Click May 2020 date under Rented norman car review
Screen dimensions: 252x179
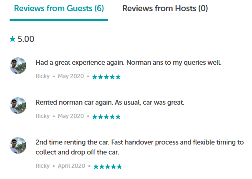[71, 116]
